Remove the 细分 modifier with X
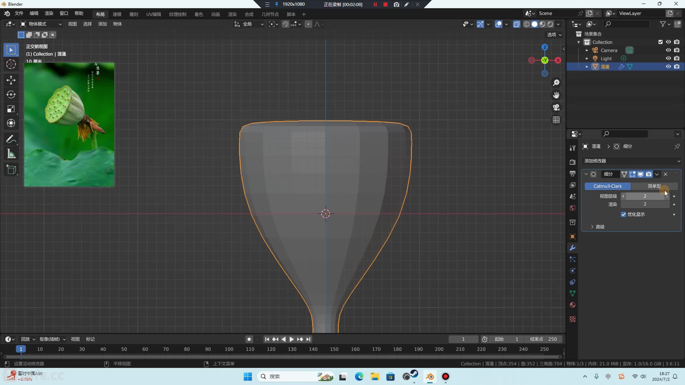 pos(665,174)
